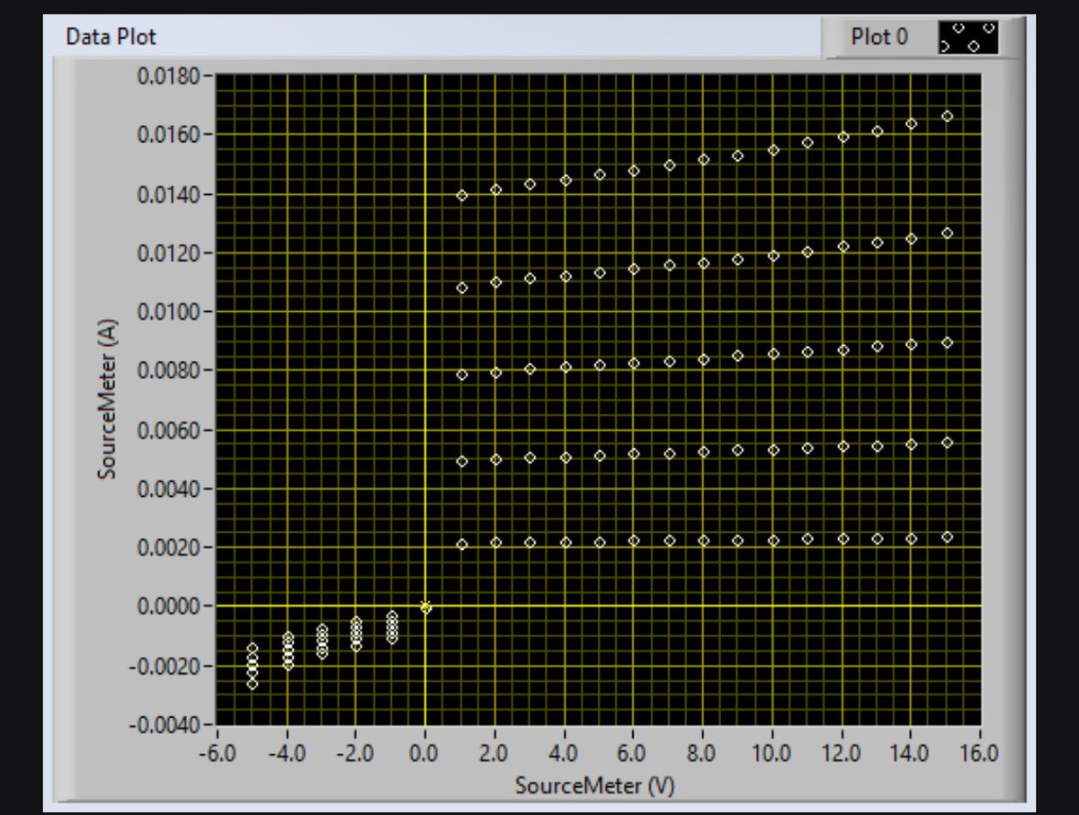Click x-axis maximum value 16.0

coord(979,753)
